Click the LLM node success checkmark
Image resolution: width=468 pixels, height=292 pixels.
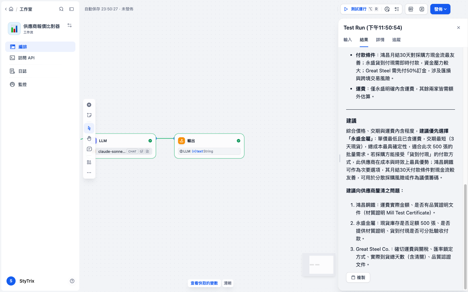coord(150,141)
